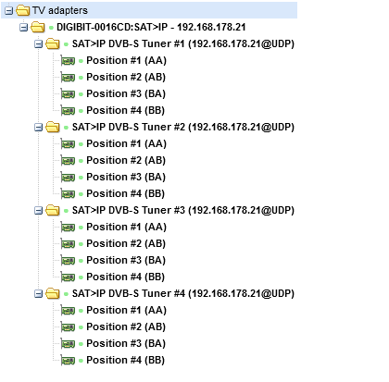The image size is (389, 382).
Task: Collapse SAT>IP DVB-S Tuner #4 branch
Action: click(x=38, y=294)
